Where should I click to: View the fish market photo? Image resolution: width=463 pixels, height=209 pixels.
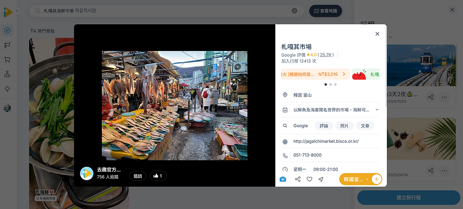[x=174, y=105]
